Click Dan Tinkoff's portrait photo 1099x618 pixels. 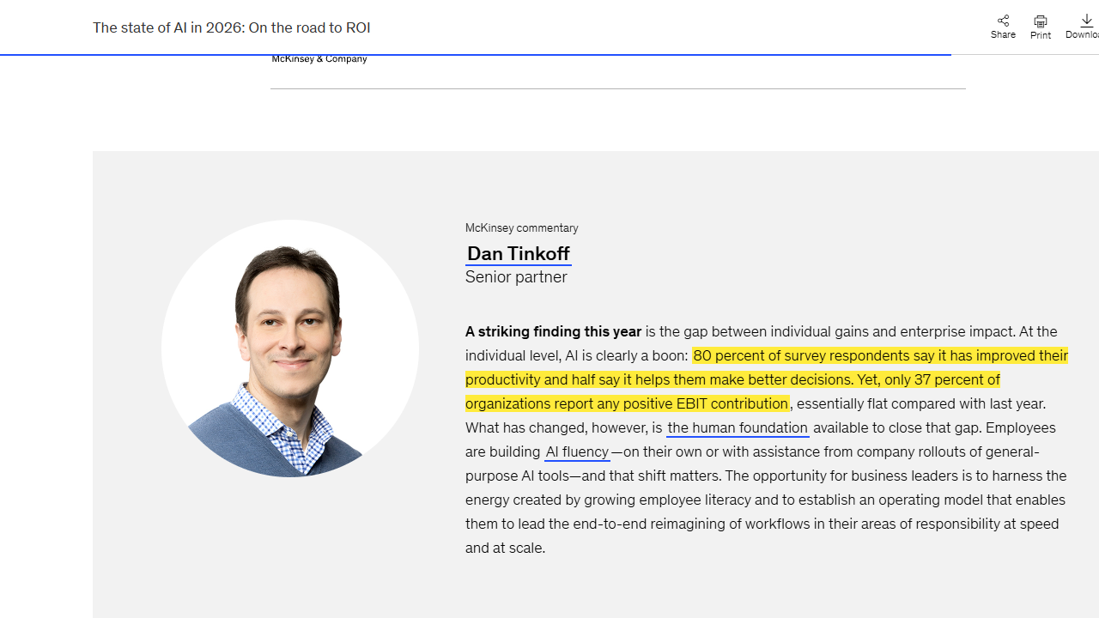tap(290, 348)
